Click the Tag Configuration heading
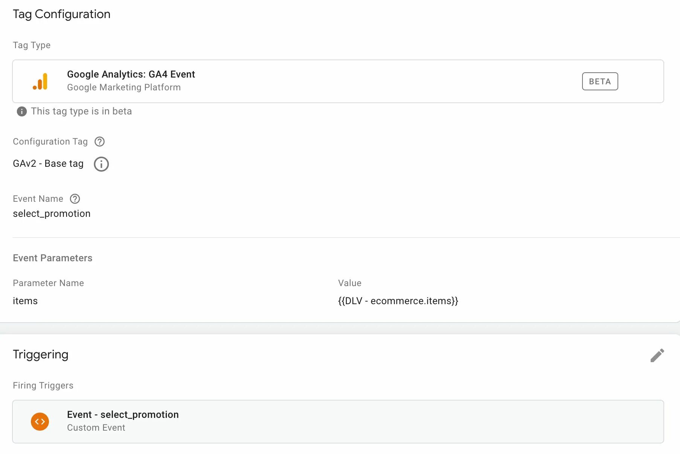This screenshot has height=454, width=680. tap(62, 14)
